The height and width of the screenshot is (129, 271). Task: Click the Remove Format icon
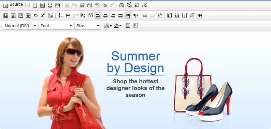click(x=51, y=15)
